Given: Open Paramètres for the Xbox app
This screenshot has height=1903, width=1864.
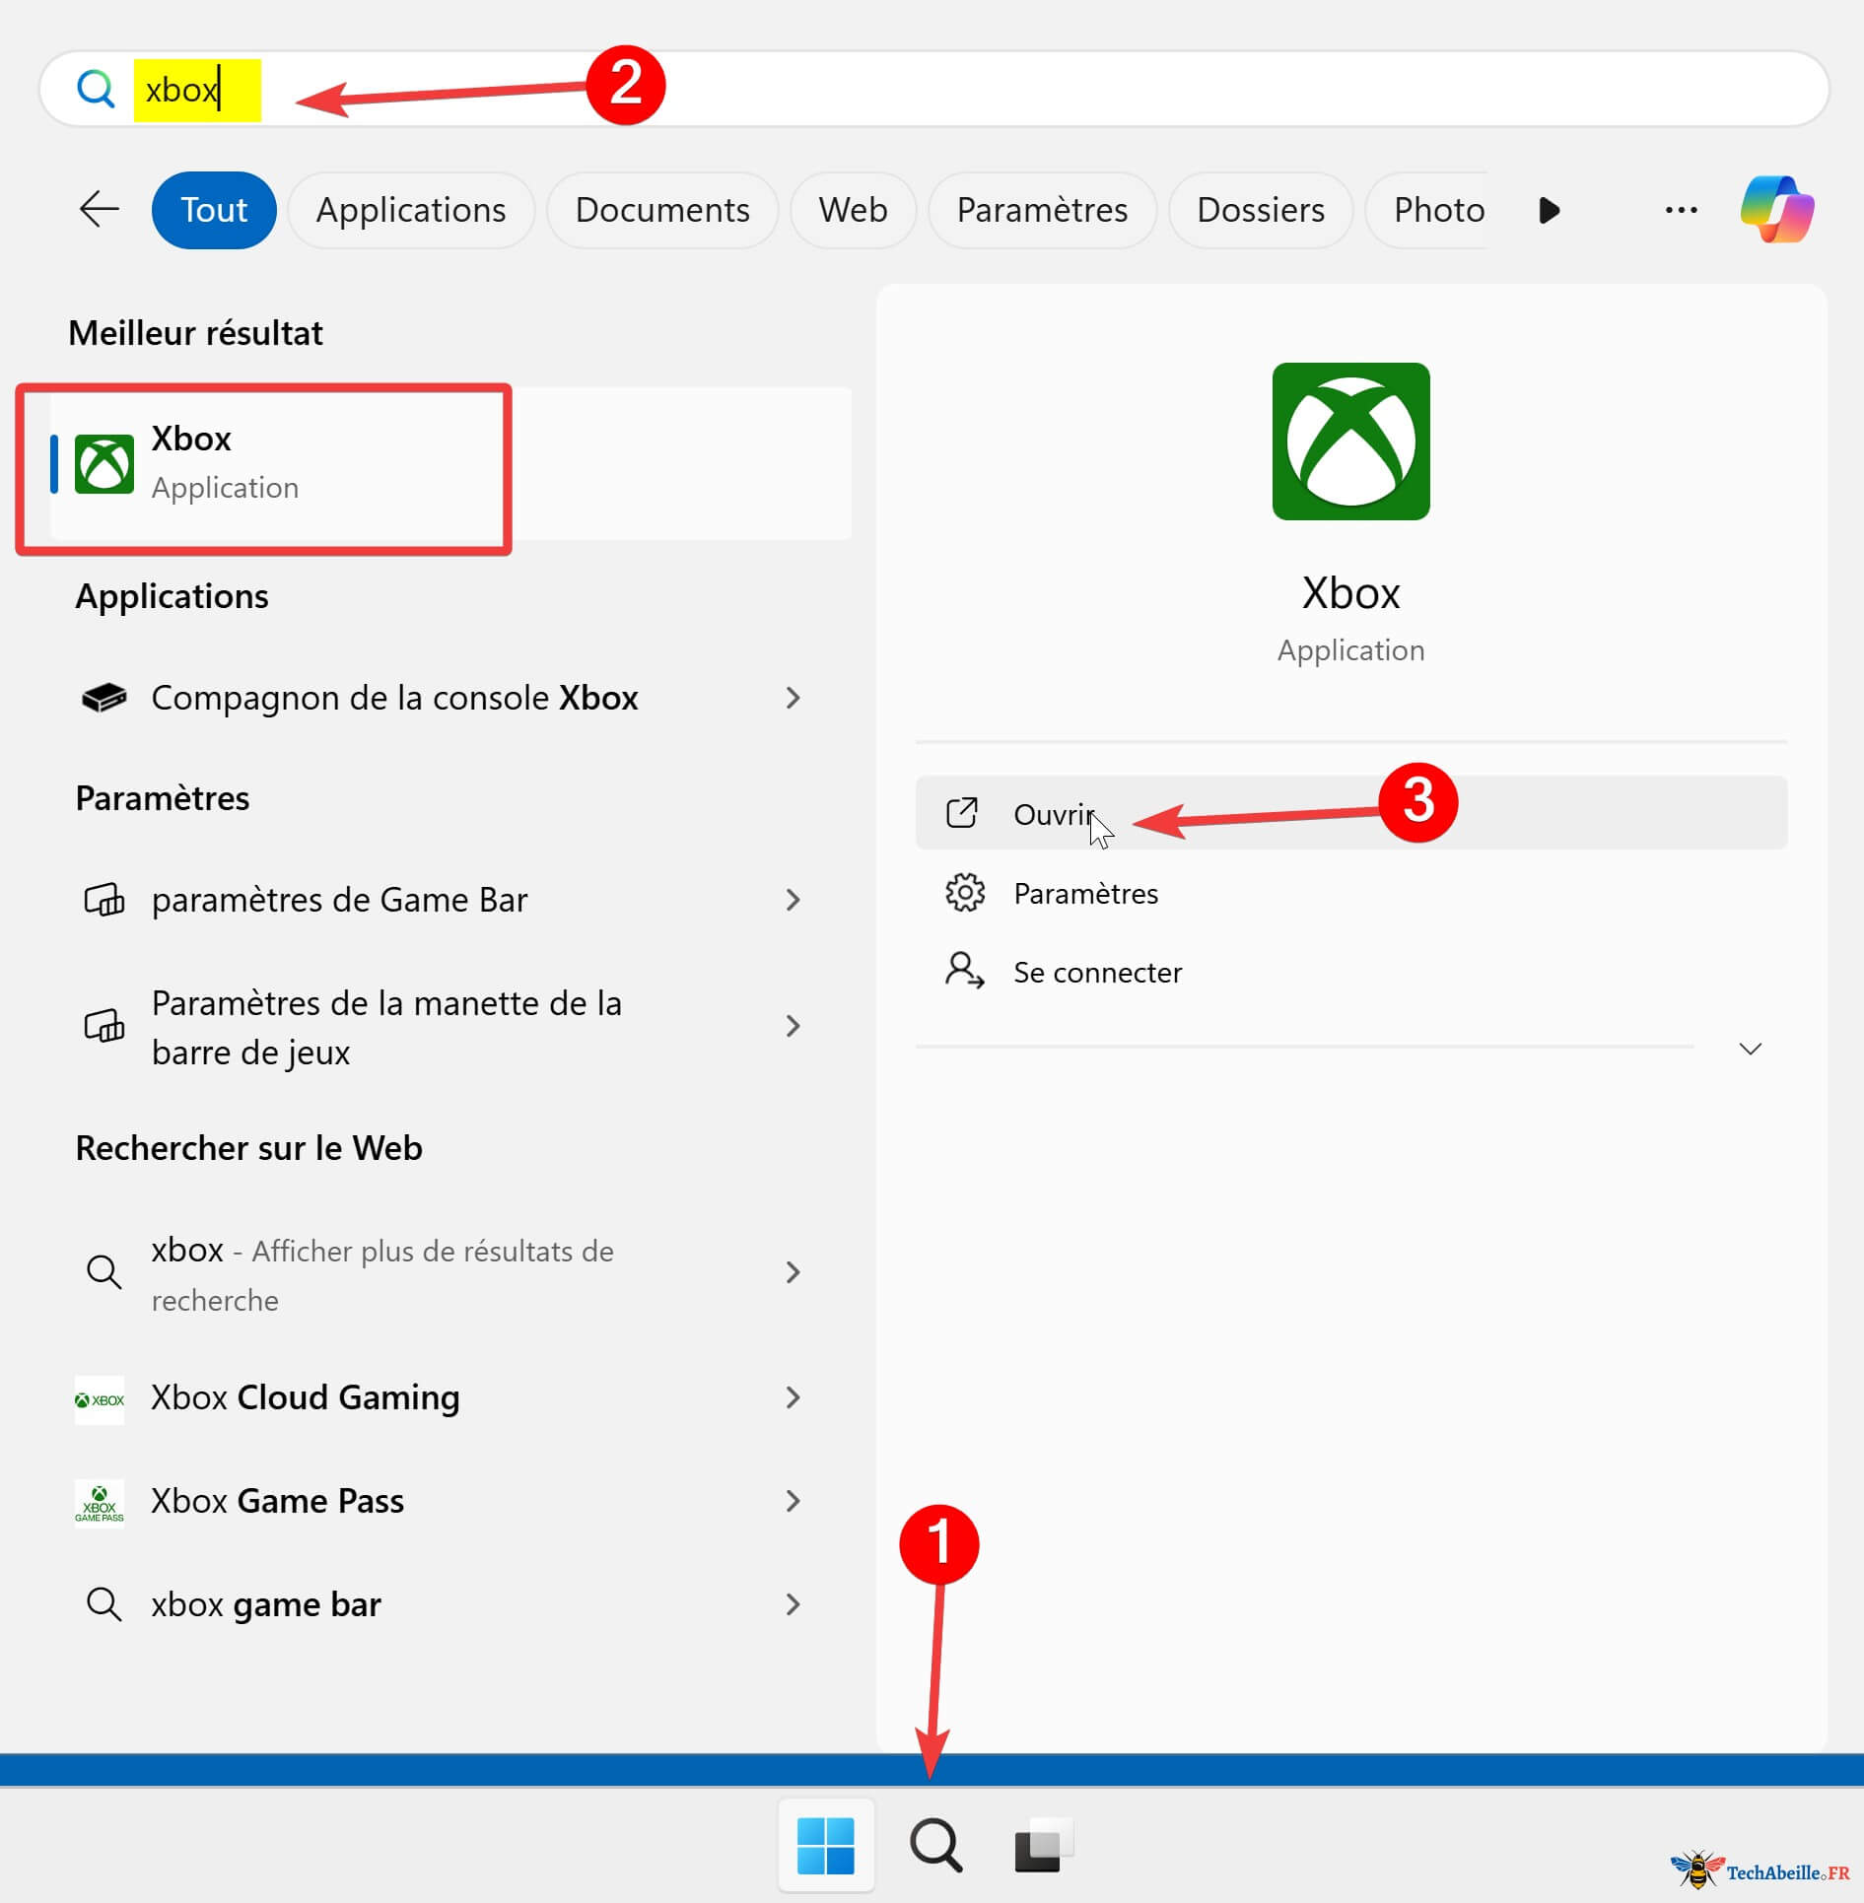Looking at the screenshot, I should [1350, 893].
